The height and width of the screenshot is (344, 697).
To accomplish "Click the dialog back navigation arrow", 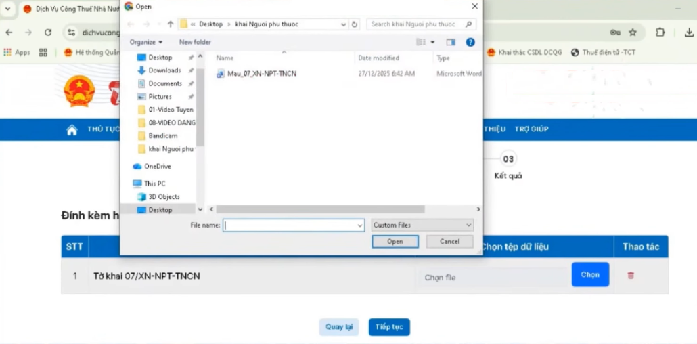I will pos(131,24).
